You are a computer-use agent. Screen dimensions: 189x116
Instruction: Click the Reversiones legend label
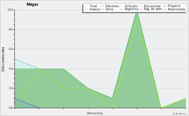(176, 9)
